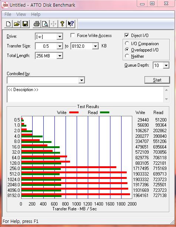Click Description scrollbar down arrow
The height and width of the screenshot is (227, 176).
coord(166,99)
